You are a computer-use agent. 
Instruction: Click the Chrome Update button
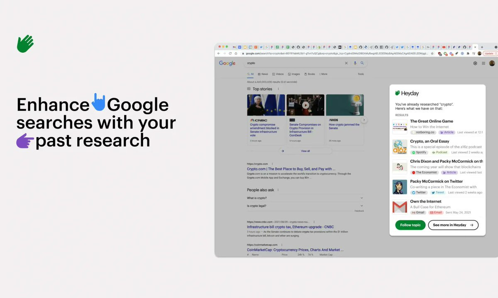coord(490,53)
